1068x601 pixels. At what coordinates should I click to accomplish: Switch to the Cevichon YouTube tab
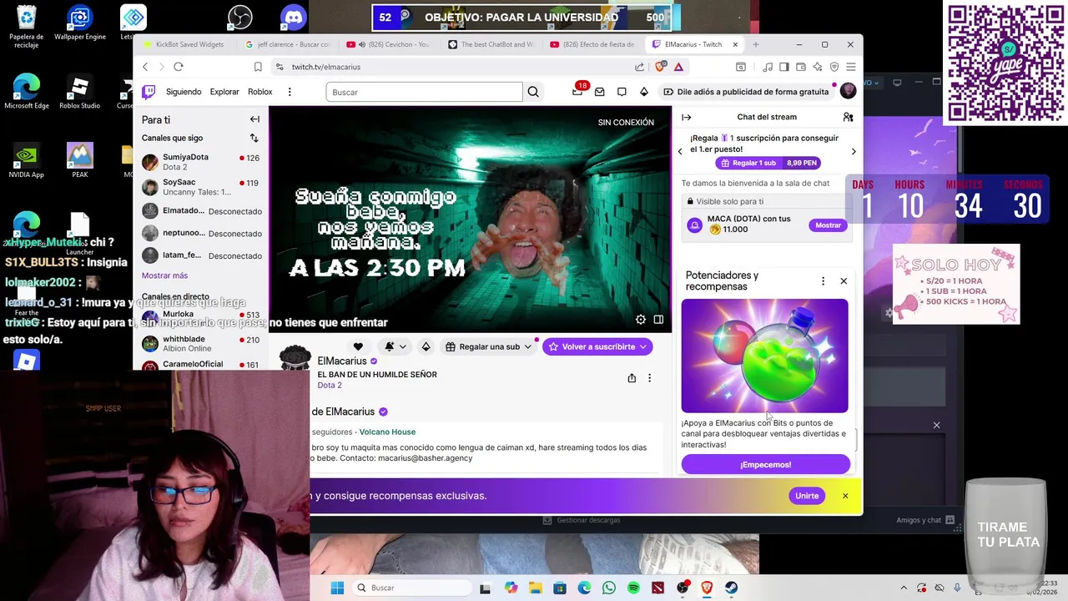(388, 44)
